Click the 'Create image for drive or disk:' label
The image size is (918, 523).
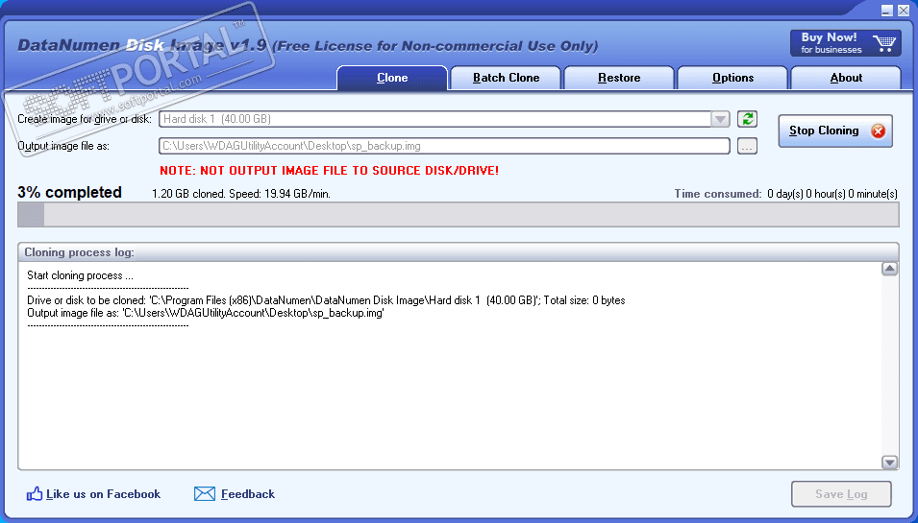click(85, 119)
